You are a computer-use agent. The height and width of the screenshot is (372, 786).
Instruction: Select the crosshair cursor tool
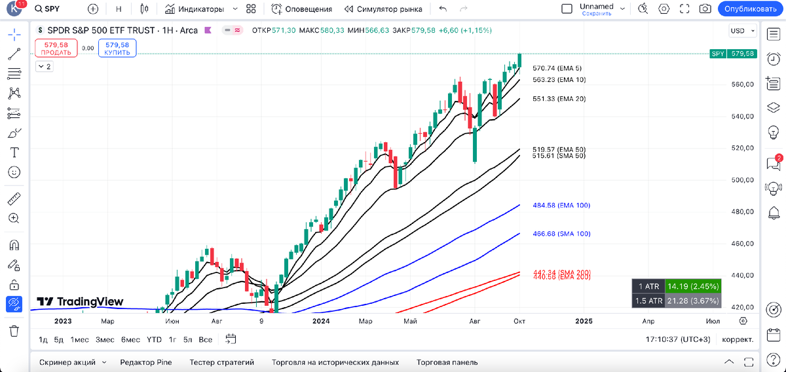pos(14,34)
